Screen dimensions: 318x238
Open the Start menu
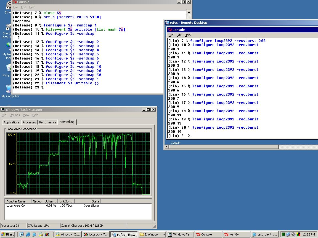pos(8,234)
